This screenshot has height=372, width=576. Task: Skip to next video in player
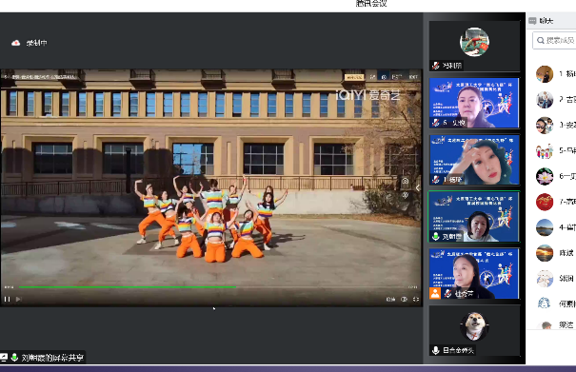18,300
